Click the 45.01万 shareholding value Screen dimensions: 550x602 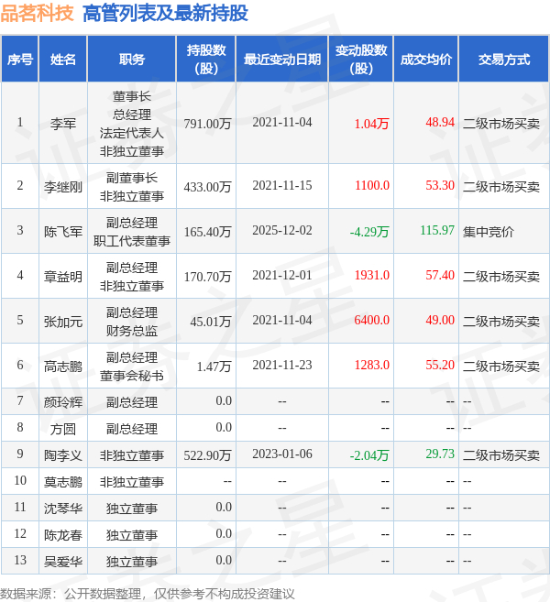211,322
